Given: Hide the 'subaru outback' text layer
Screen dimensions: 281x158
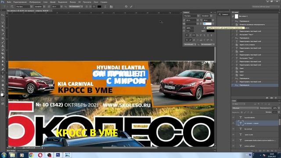Looking at the screenshot, I should point(233,146).
